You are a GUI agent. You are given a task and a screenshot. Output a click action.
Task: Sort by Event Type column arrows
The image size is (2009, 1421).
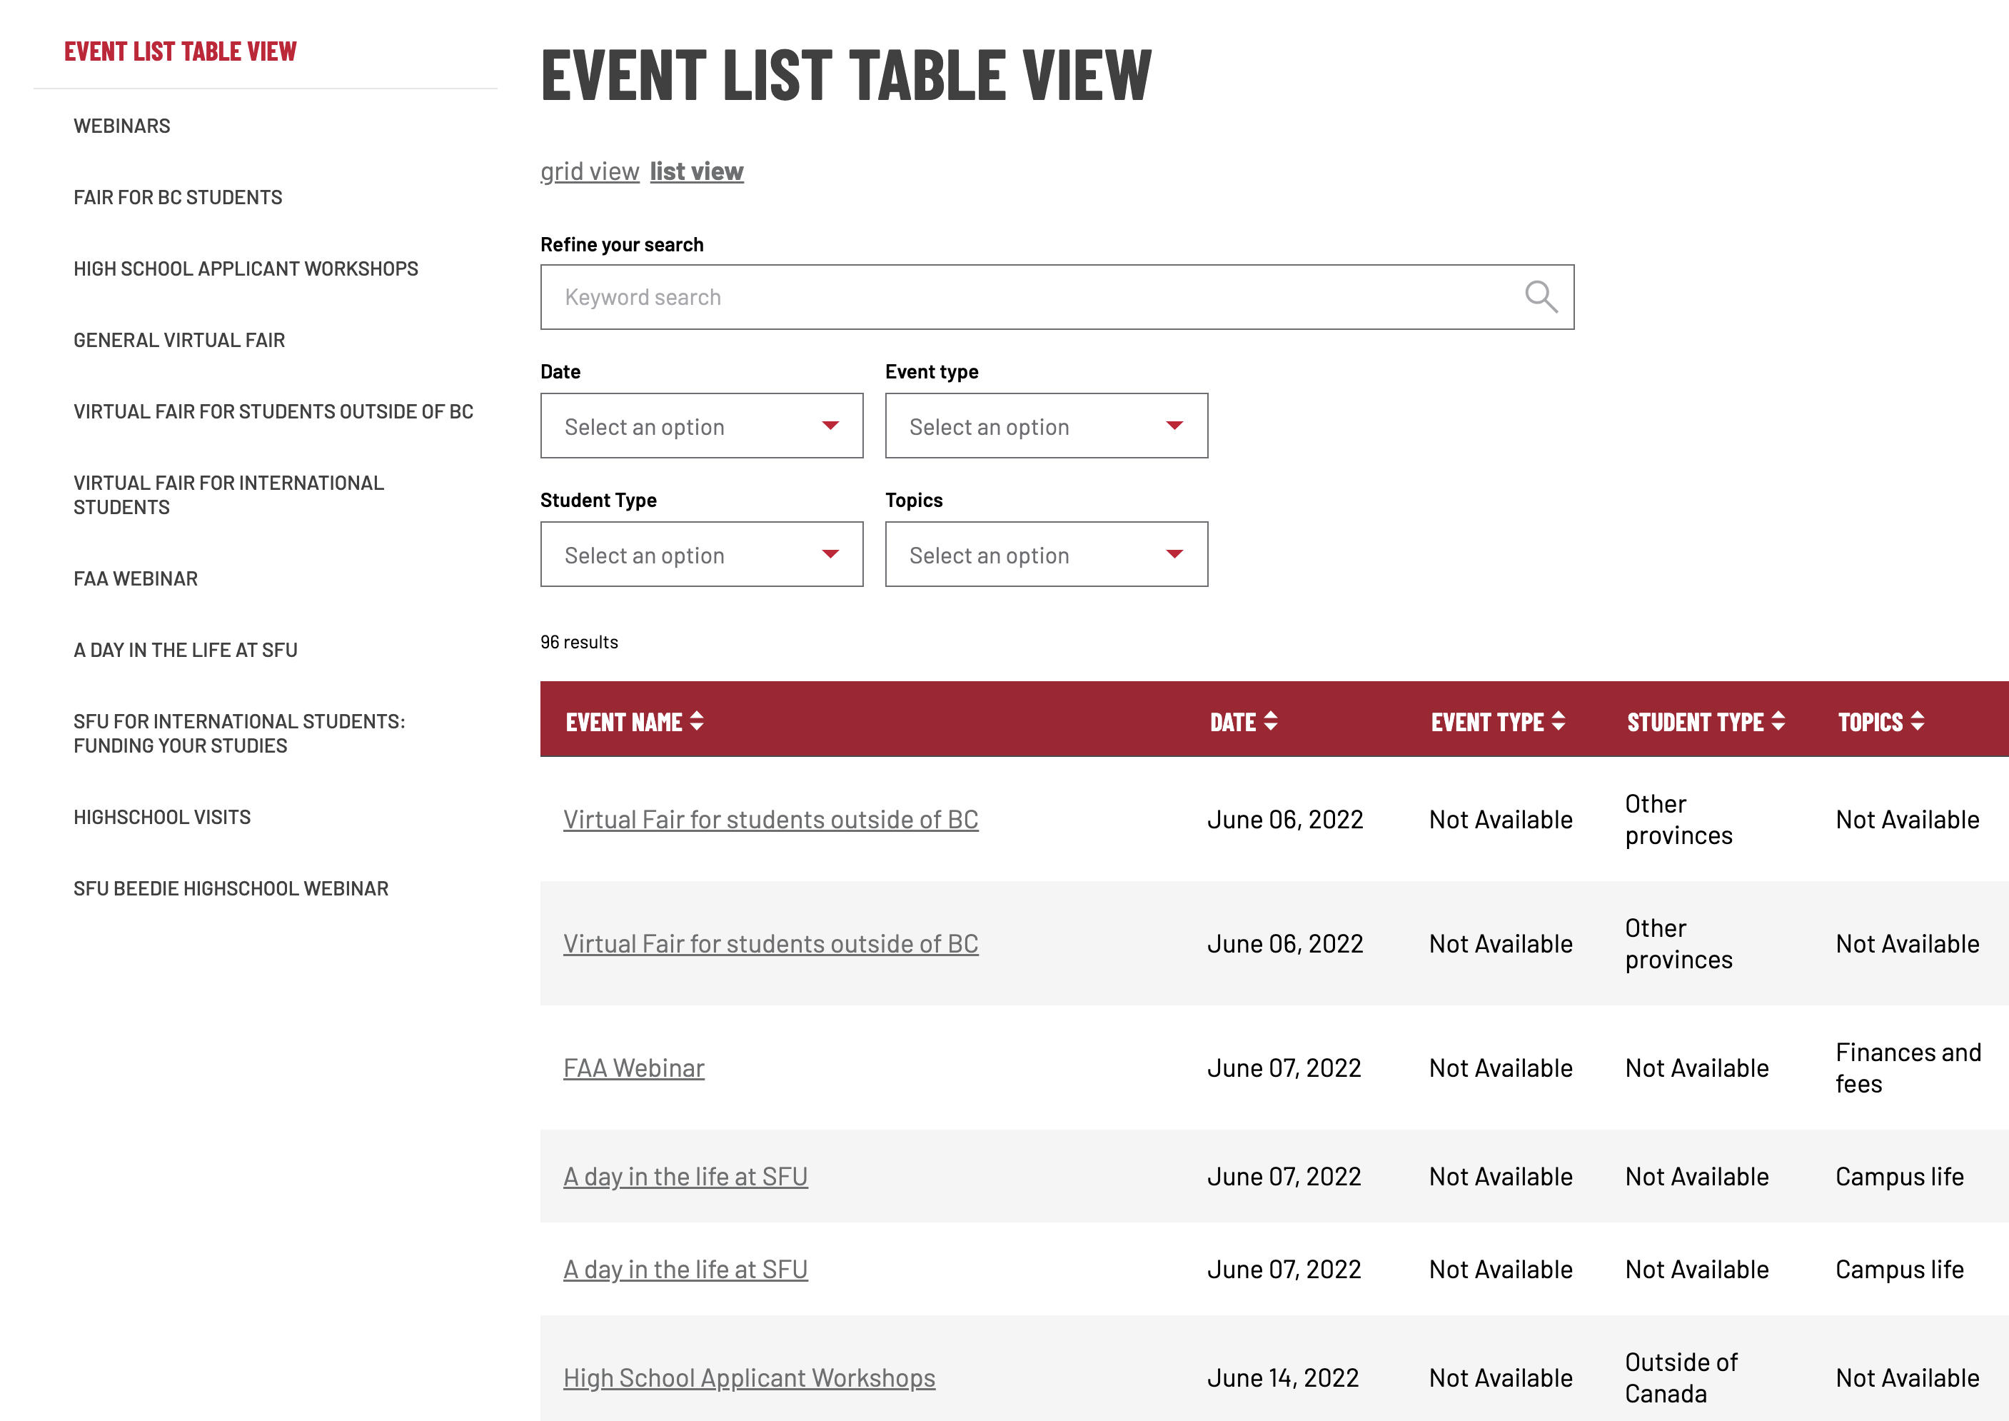click(1559, 721)
